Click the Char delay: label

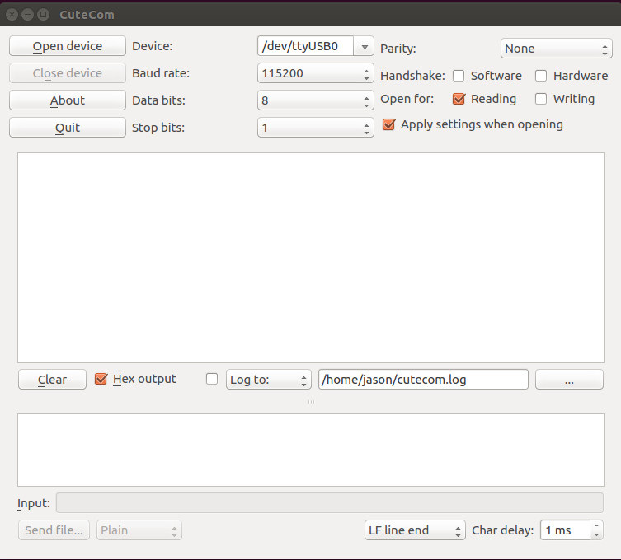(502, 530)
